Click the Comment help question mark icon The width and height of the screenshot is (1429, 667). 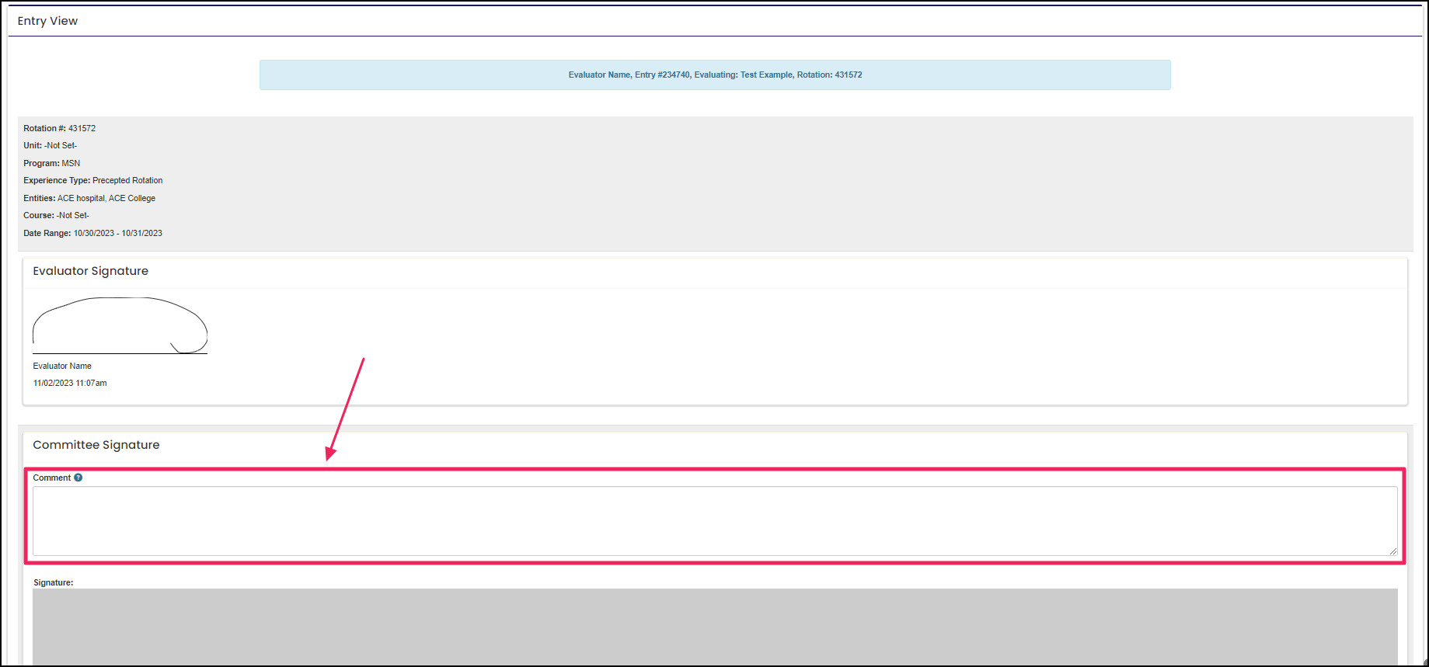[78, 478]
